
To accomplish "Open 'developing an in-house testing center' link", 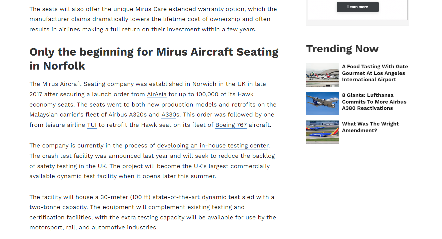I will [213, 145].
